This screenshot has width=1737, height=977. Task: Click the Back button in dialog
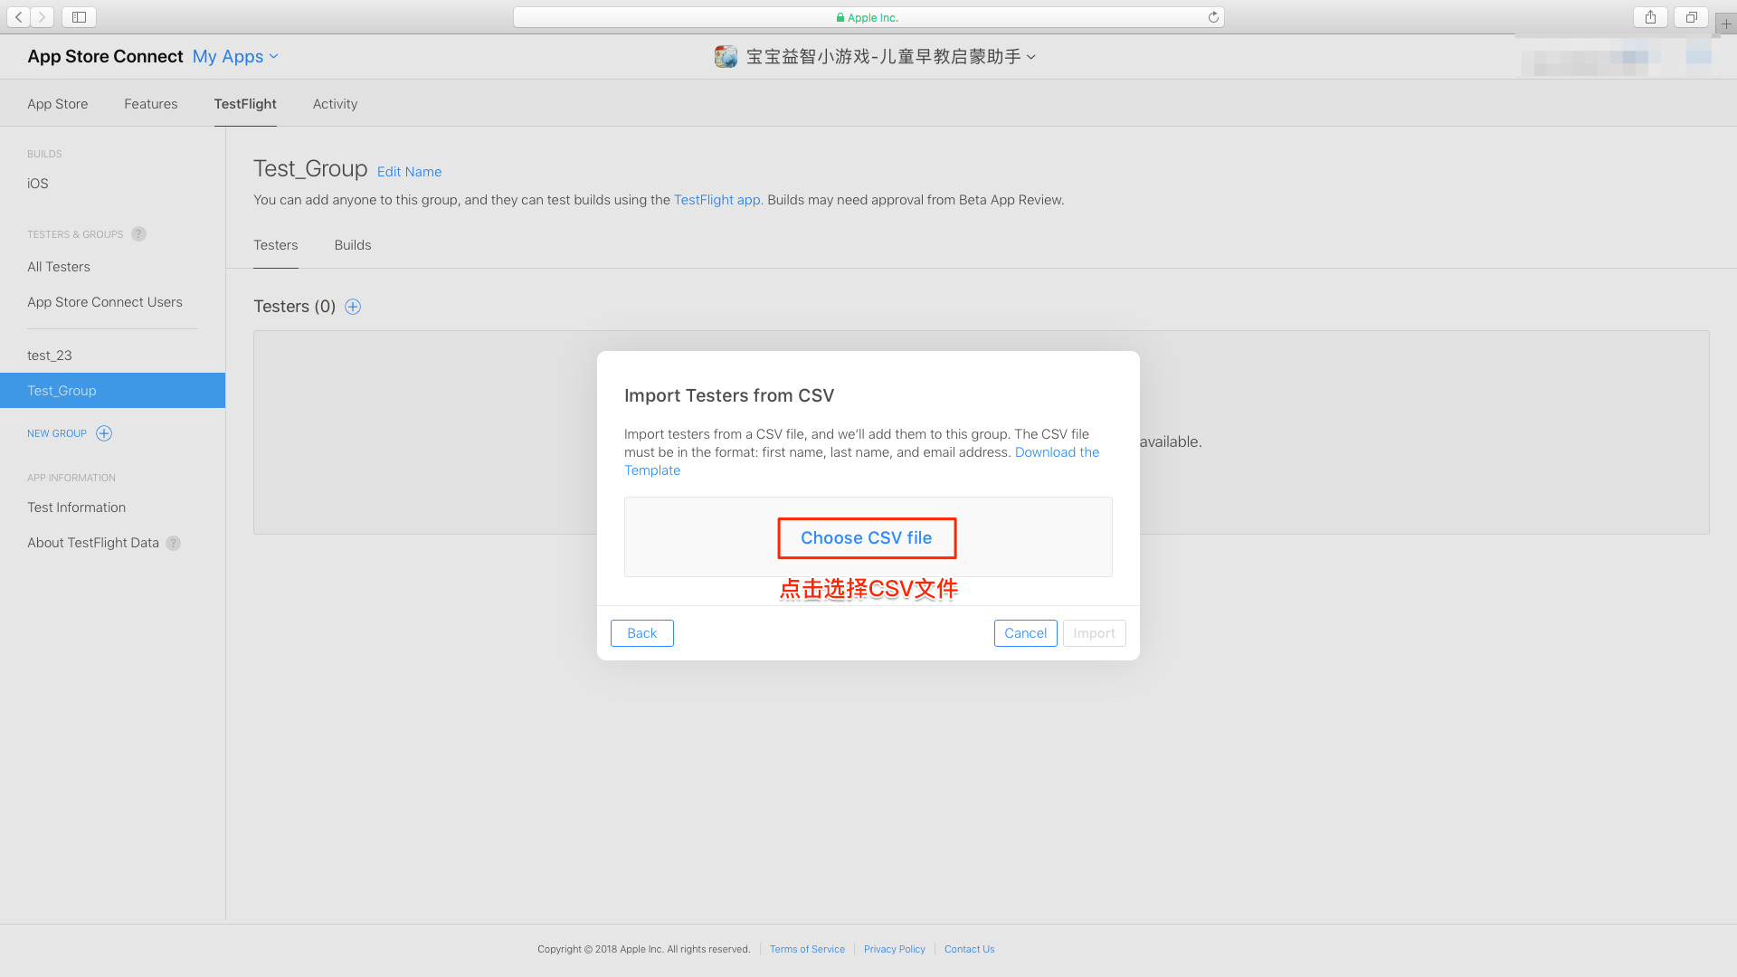[x=642, y=633]
